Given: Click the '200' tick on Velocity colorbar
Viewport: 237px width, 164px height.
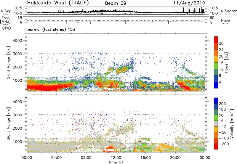Looking at the screenshot, I should click(222, 104).
